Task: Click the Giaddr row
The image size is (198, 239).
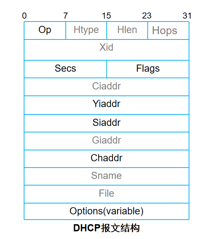Action: [107, 141]
